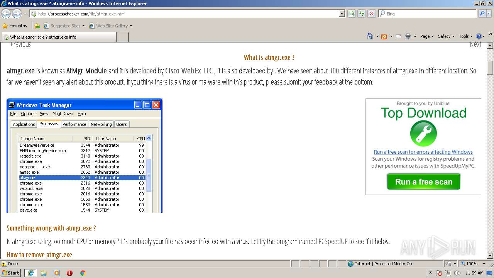The height and width of the screenshot is (278, 494).
Task: Open the Compatibility View icon in address bar
Action: (352, 14)
